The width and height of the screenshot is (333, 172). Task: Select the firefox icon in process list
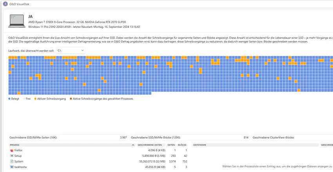tap(12, 150)
